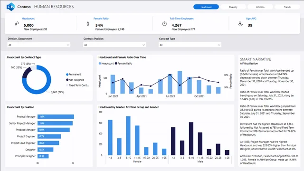This screenshot has width=304, height=171.
Task: Click the Female <3 bar
Action: [110, 137]
